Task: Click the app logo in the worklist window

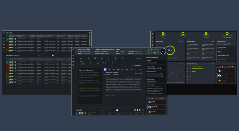Action: [4, 33]
